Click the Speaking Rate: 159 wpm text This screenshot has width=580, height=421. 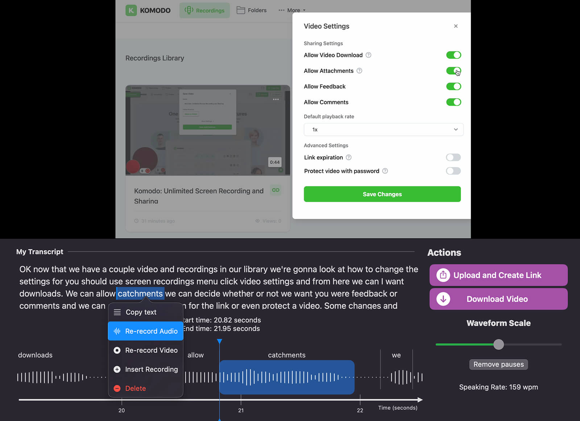click(498, 387)
